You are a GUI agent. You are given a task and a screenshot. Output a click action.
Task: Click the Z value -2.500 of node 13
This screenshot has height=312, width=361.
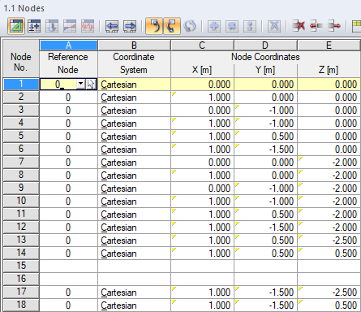(329, 240)
